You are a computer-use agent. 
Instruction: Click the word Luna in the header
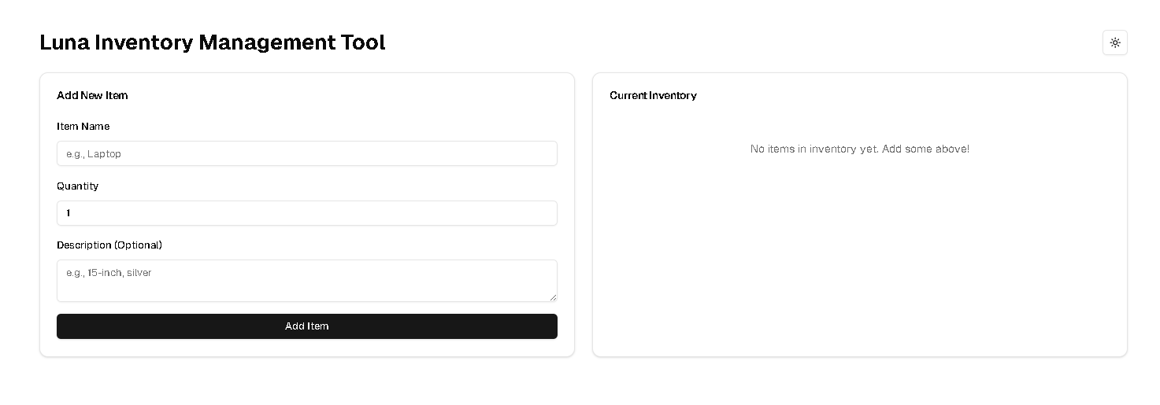click(65, 42)
